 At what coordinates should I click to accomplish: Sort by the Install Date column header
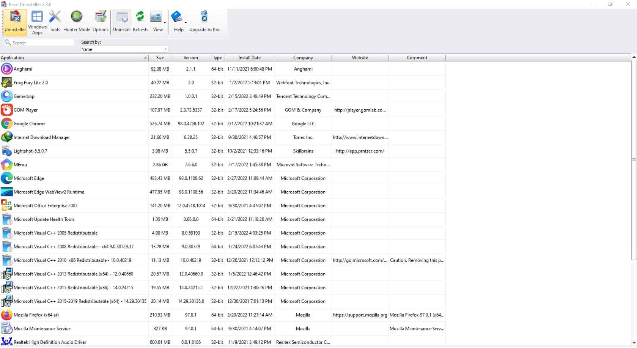pos(249,58)
